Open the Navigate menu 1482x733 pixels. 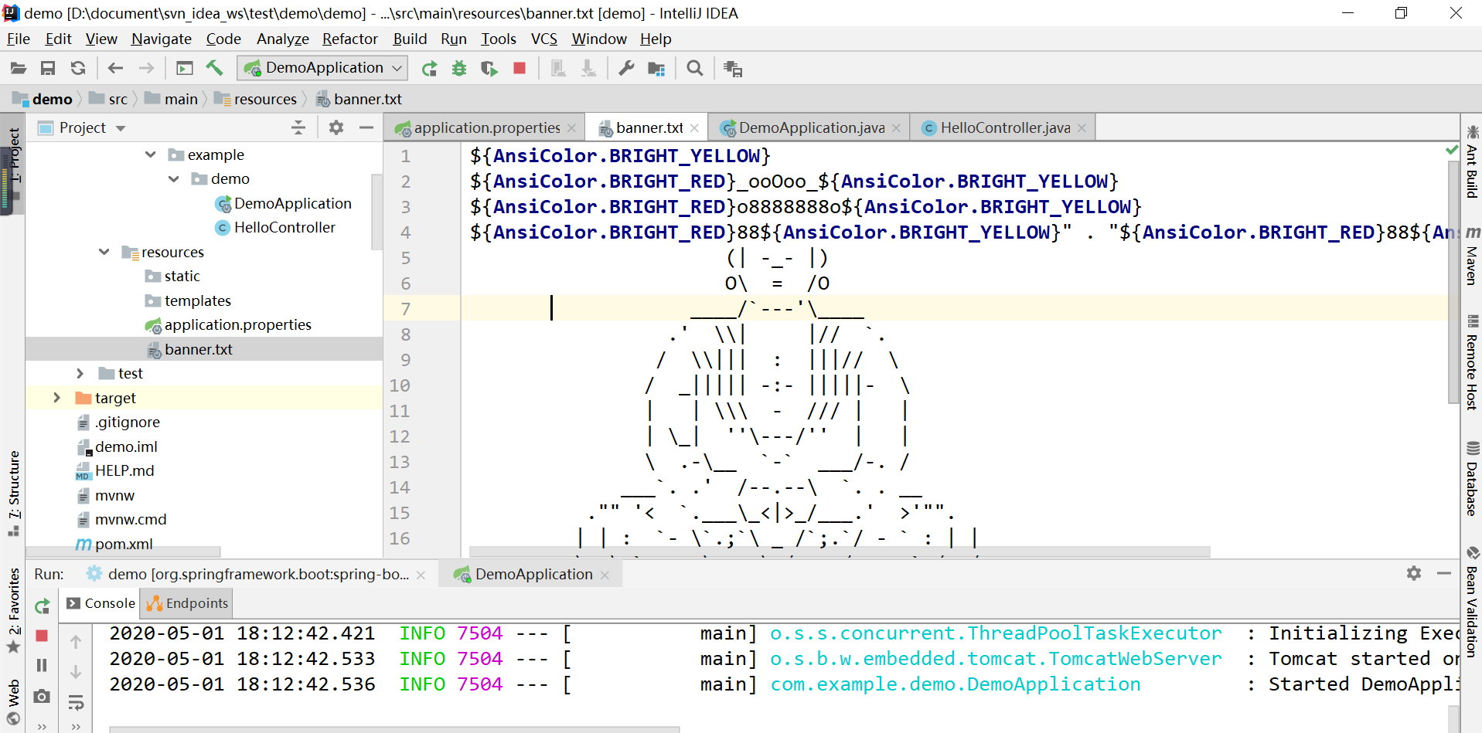point(161,39)
